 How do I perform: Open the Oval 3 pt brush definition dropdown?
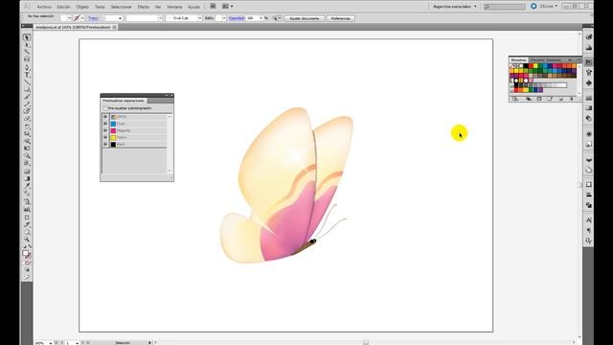pos(200,18)
